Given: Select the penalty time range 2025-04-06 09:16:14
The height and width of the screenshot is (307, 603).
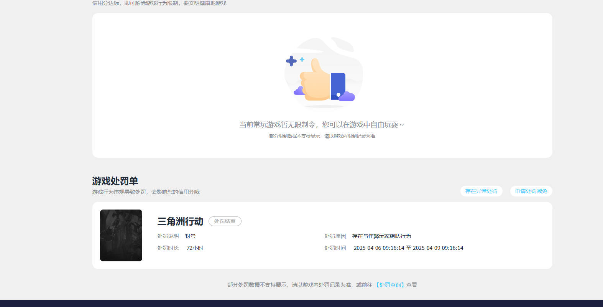Looking at the screenshot, I should coord(408,248).
